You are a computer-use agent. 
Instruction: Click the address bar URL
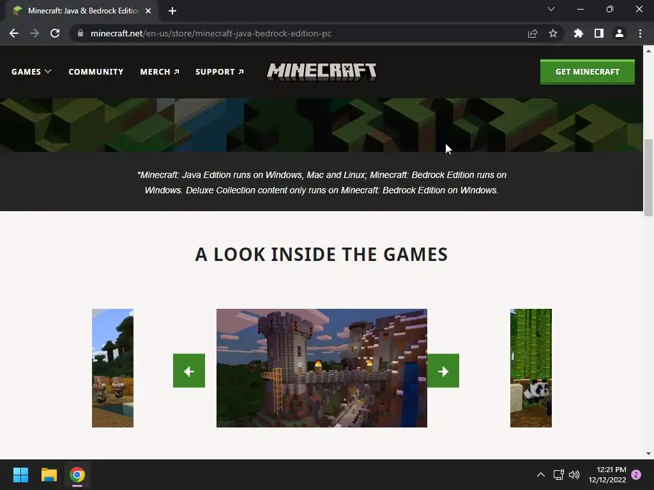pyautogui.click(x=211, y=33)
